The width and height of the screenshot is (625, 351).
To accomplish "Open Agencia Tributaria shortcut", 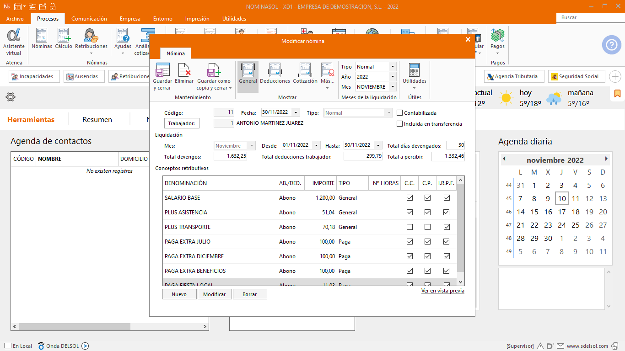I will pyautogui.click(x=514, y=76).
